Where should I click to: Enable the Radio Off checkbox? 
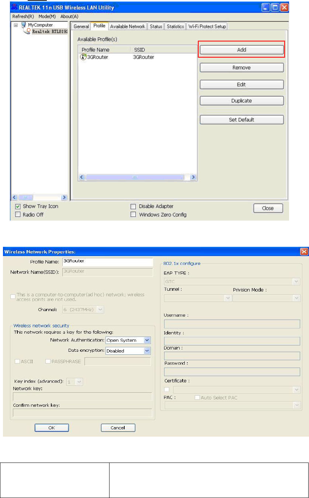17,215
